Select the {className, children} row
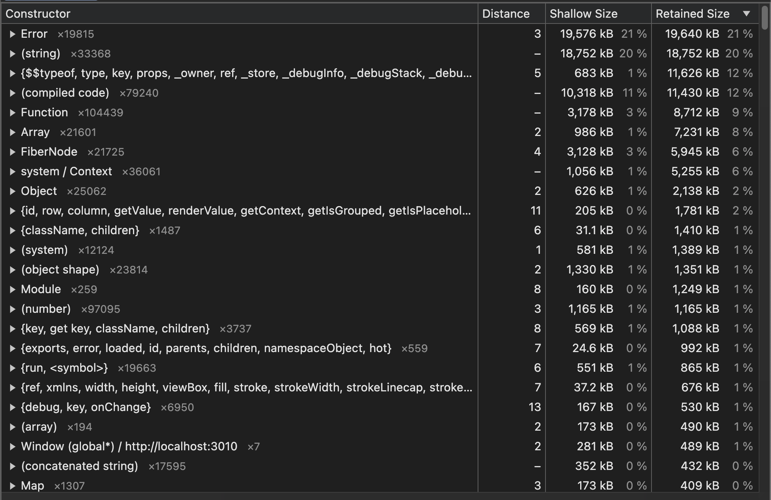The height and width of the screenshot is (500, 771). (80, 230)
